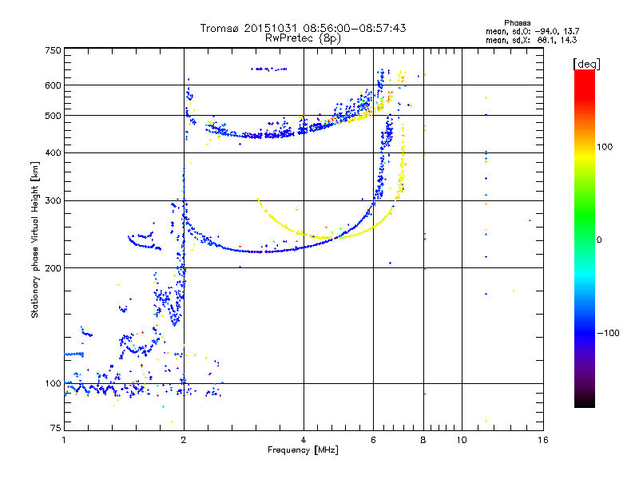This screenshot has width=639, height=479.
Task: Click the 'Phases' header label
Action: click(517, 23)
